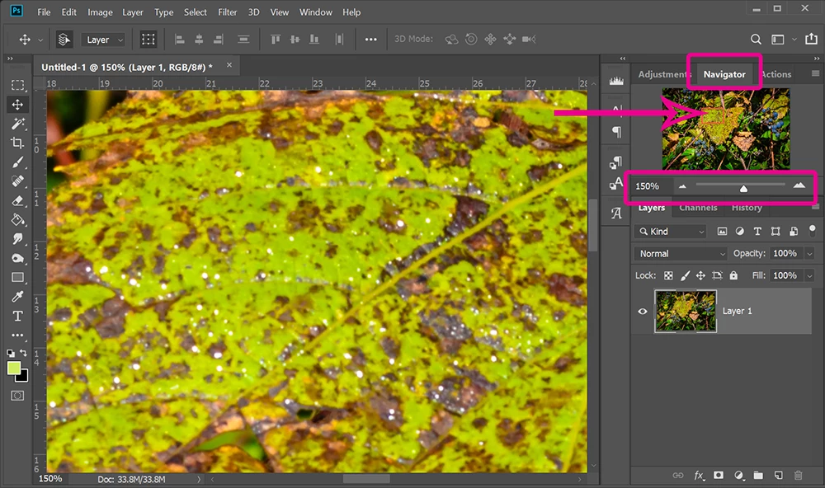
Task: Switch to the Channels tab
Action: [698, 208]
